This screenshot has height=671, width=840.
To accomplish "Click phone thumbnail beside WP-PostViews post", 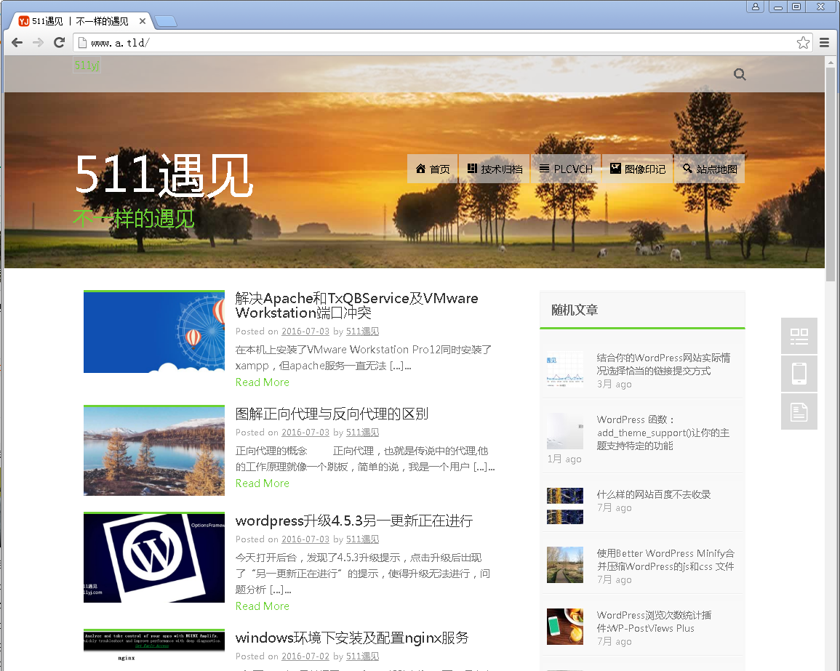I will 565,627.
